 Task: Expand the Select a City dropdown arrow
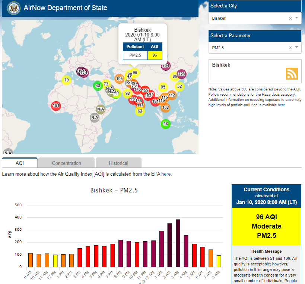coord(297,18)
